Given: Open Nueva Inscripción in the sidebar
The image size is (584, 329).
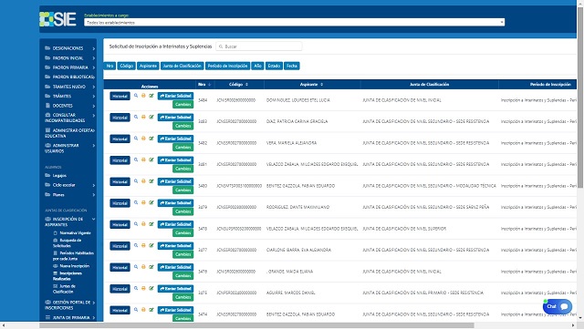Looking at the screenshot, I should (x=75, y=266).
